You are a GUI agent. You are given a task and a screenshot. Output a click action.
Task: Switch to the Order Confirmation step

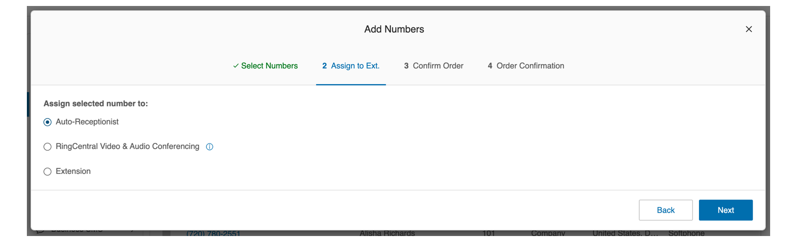(x=530, y=66)
